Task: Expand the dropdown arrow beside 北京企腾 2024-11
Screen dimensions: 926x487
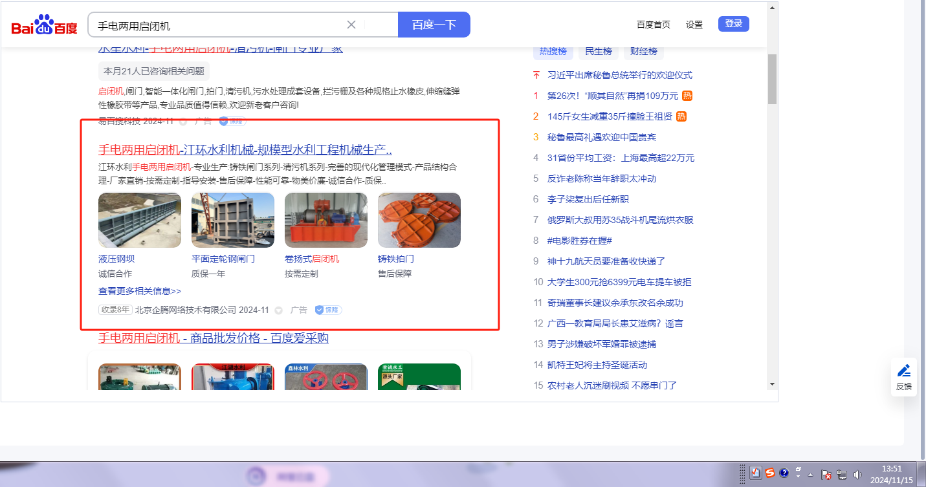Action: click(279, 310)
